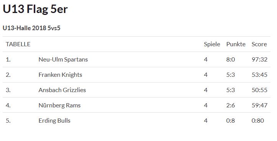The width and height of the screenshot is (277, 141).
Task: Click the 53:45 score value
Action: (x=259, y=75)
